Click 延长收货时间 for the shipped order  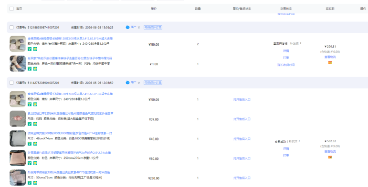coord(286,65)
